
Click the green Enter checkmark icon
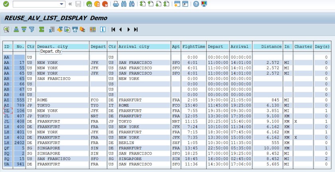click(6, 4)
